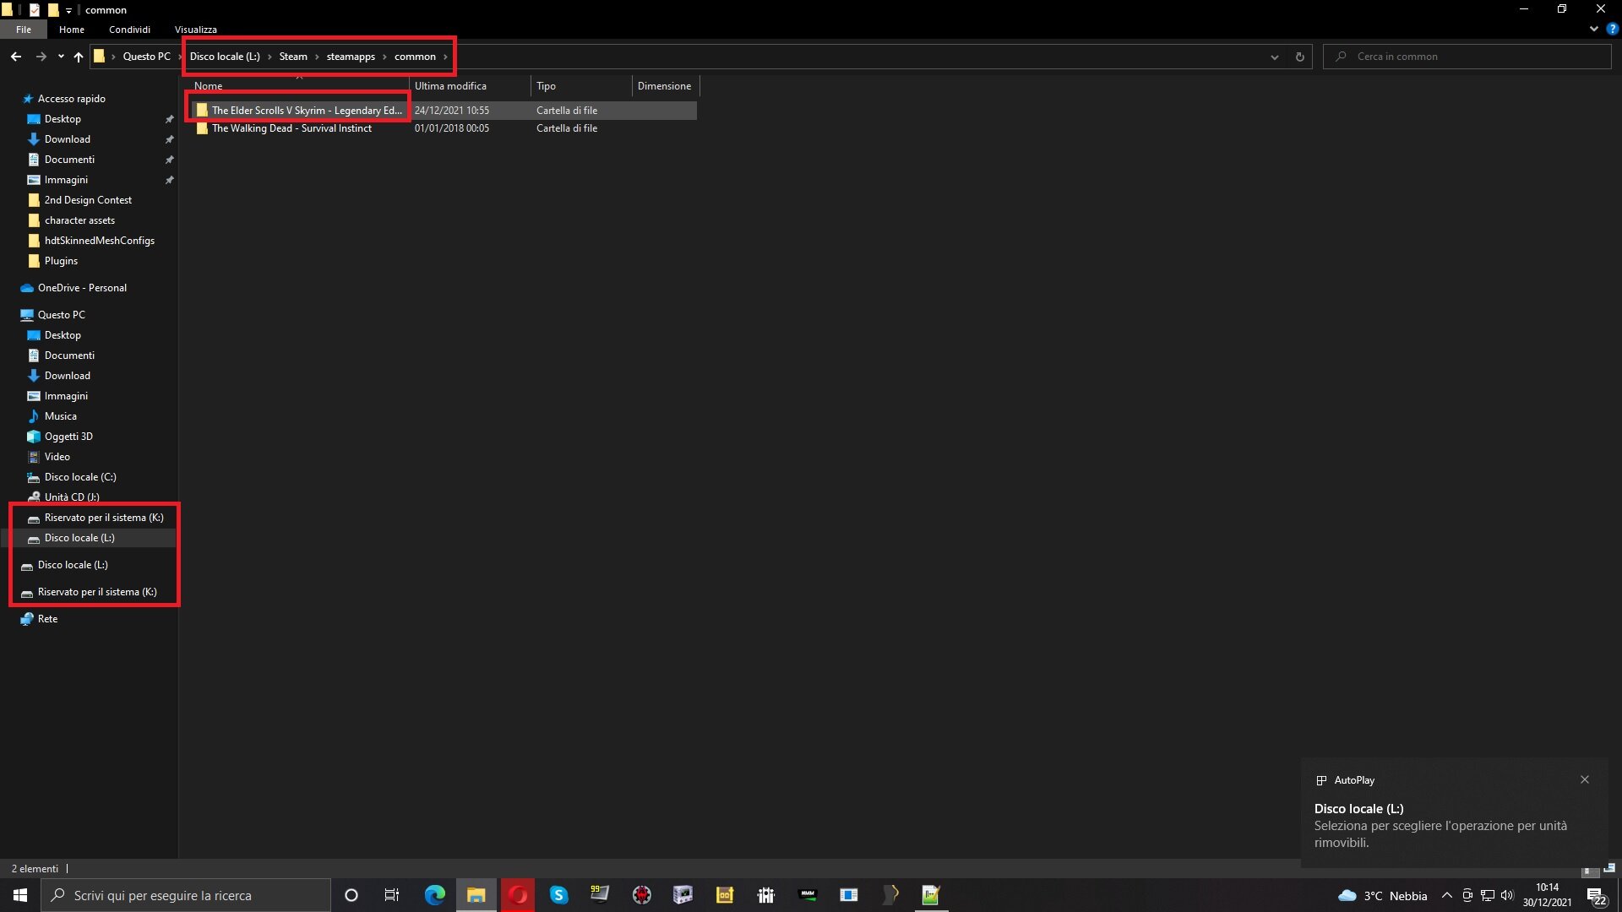Viewport: 1622px width, 912px height.
Task: Expand the chevron after Steam breadcrumb
Action: [317, 57]
